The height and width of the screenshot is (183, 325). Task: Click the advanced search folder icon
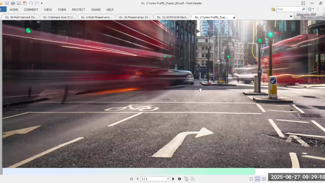[273, 9]
